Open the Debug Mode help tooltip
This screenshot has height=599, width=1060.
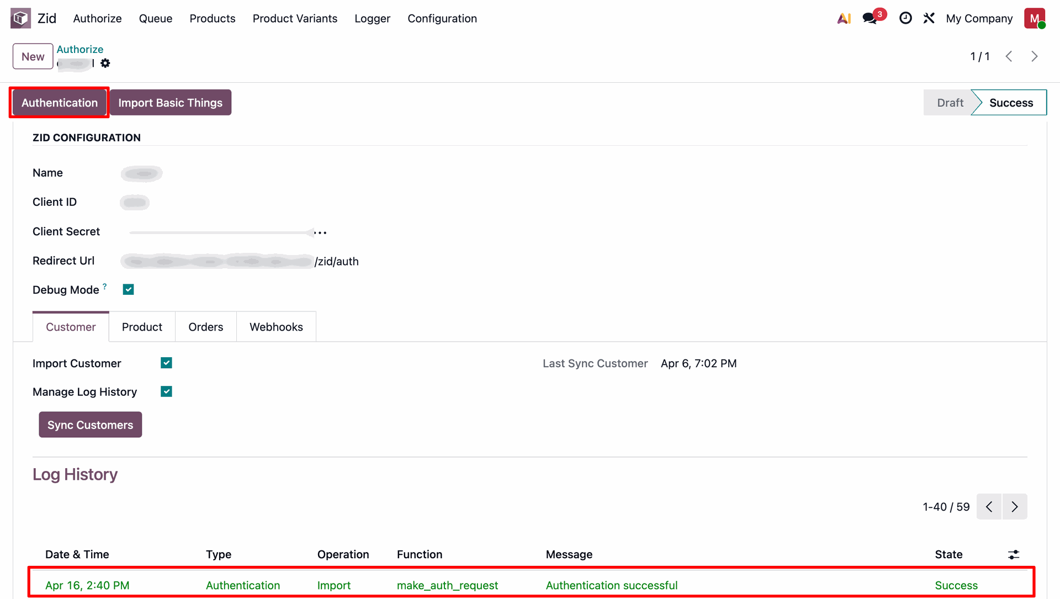(x=105, y=286)
